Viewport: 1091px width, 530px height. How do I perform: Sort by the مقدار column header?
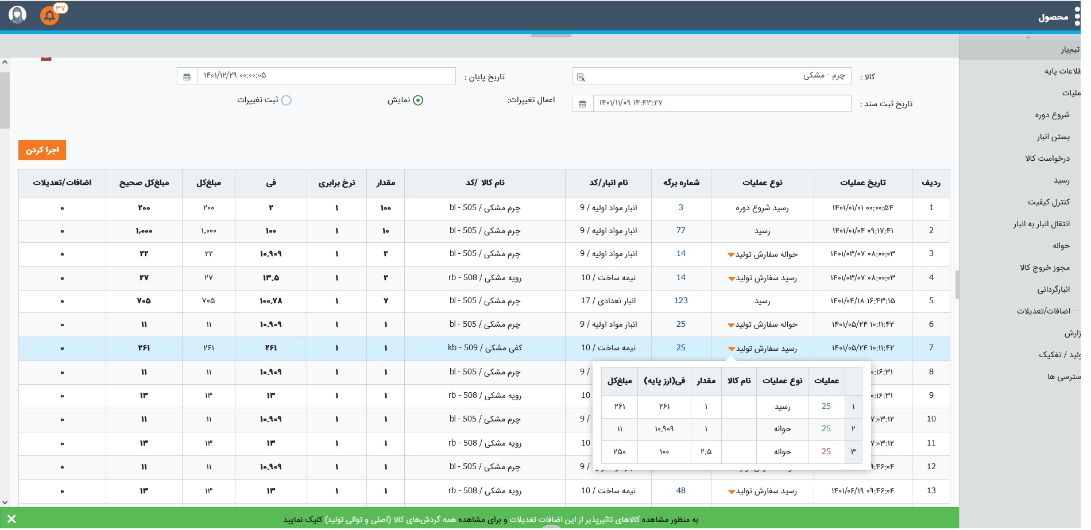[385, 183]
